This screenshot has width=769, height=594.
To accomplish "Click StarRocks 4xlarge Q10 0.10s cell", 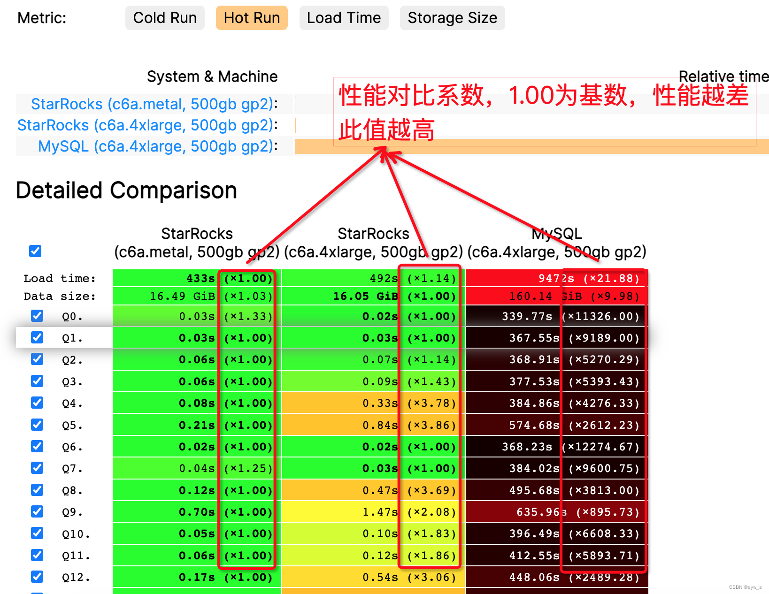I will (x=373, y=533).
